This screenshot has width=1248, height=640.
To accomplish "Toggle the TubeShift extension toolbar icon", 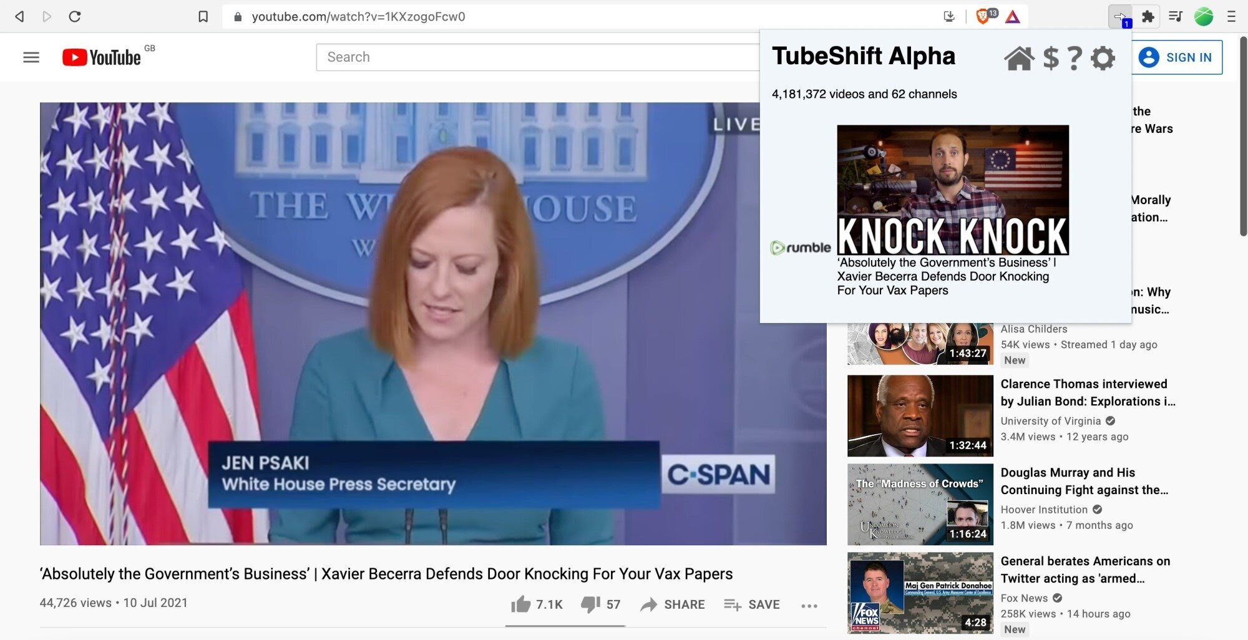I will click(x=1120, y=17).
